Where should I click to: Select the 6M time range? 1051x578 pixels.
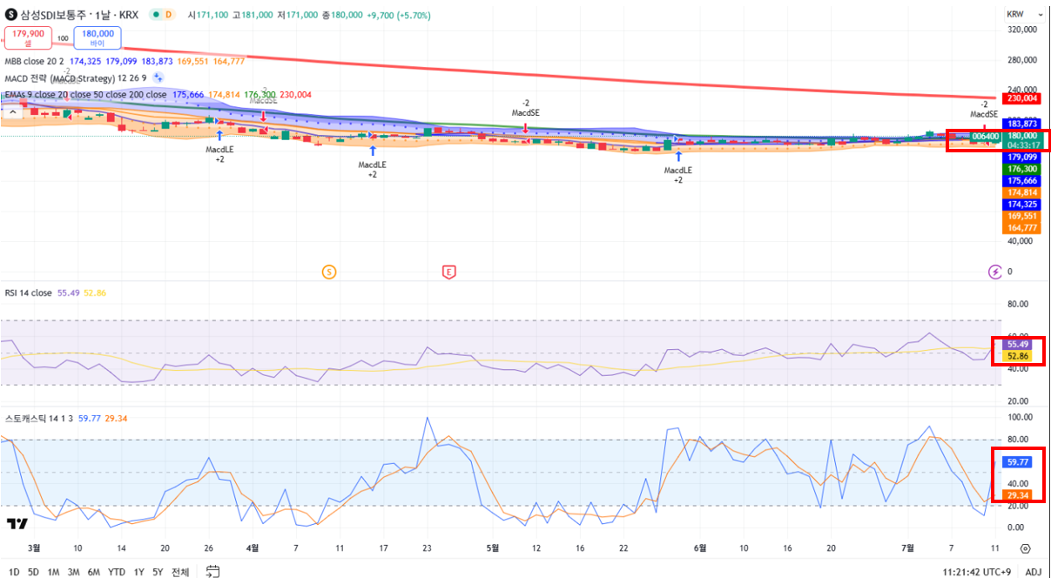94,572
